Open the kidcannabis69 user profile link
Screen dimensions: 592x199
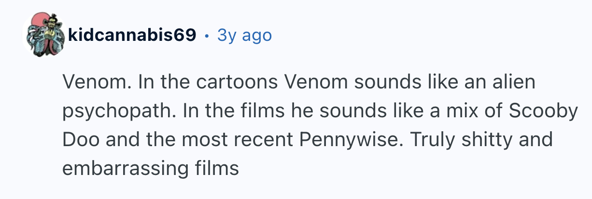click(x=132, y=35)
